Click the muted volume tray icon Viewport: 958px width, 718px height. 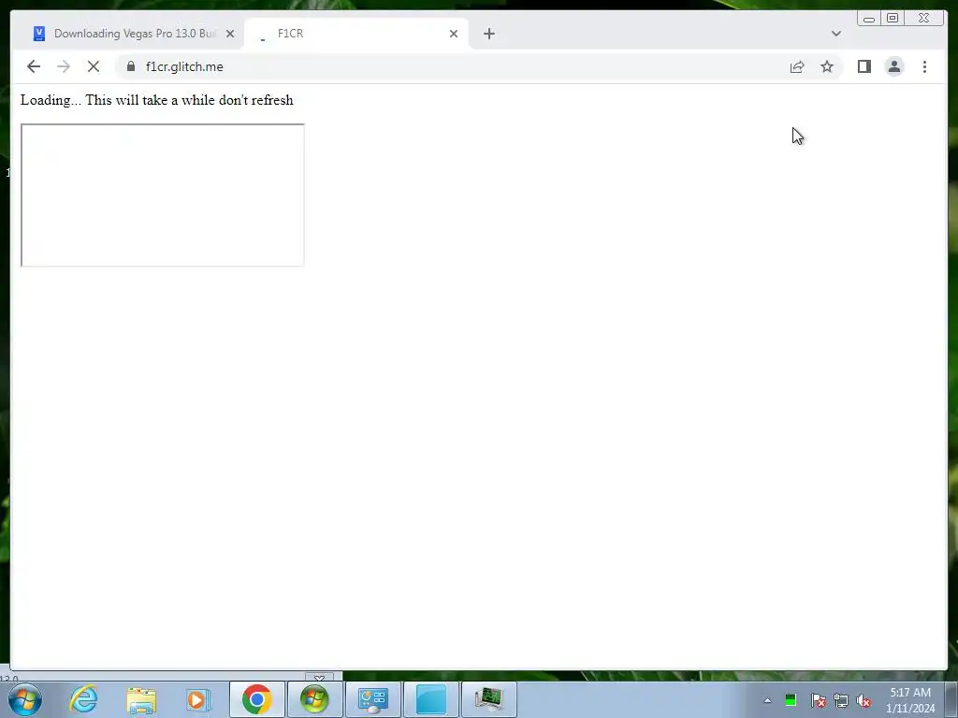click(x=864, y=701)
